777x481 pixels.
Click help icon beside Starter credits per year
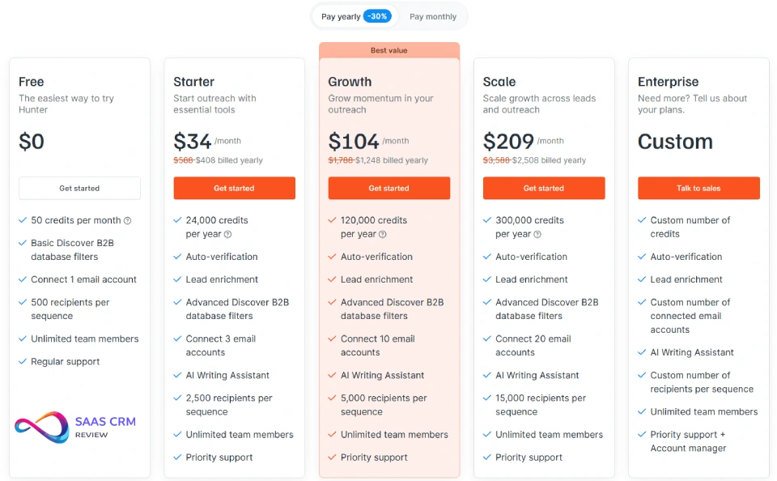[227, 235]
